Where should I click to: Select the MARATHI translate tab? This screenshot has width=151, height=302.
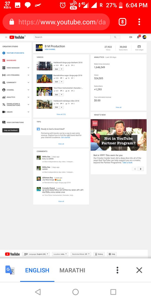point(72,270)
